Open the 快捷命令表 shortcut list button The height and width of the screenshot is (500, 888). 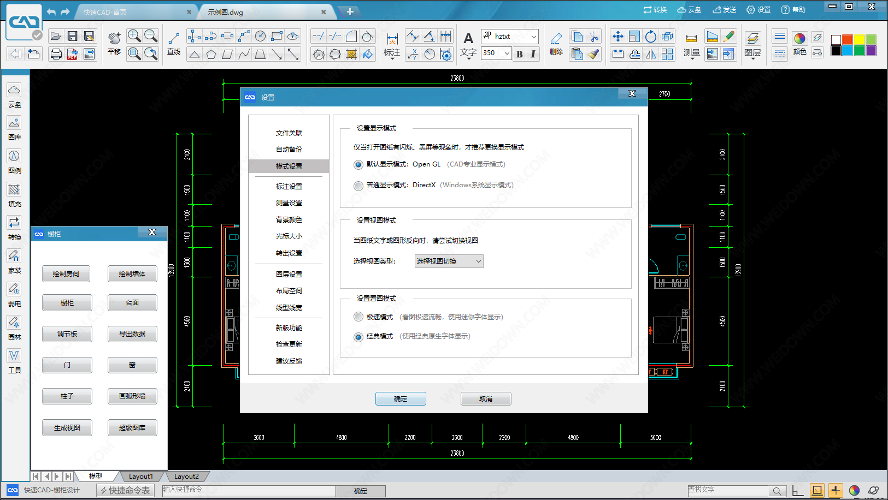click(x=126, y=491)
